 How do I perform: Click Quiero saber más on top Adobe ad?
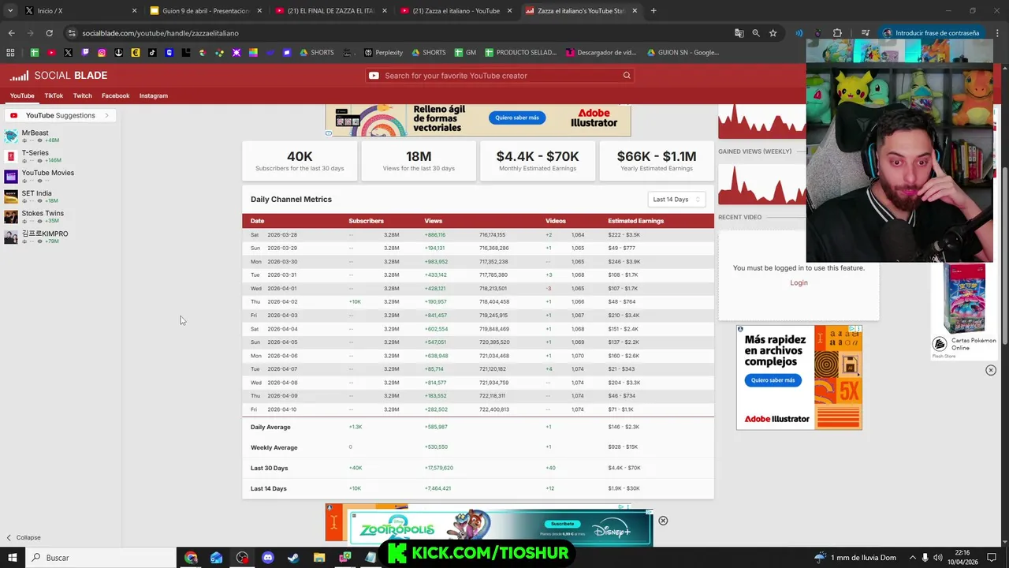(x=517, y=118)
